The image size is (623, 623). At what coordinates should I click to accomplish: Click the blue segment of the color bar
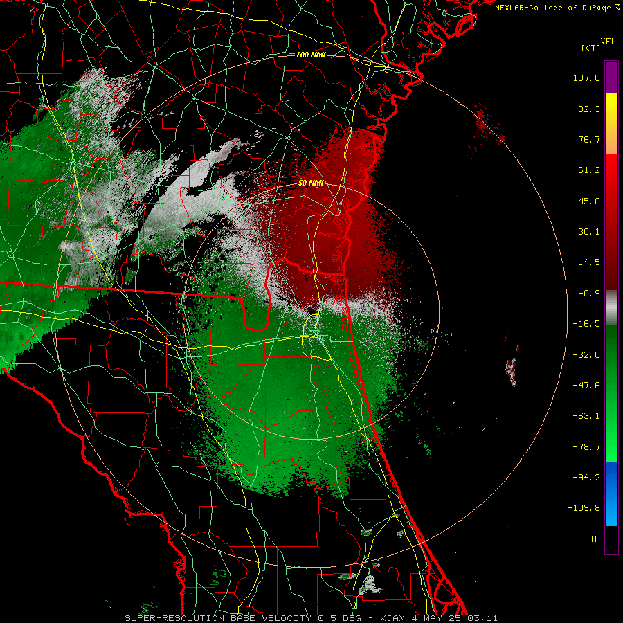(x=611, y=494)
